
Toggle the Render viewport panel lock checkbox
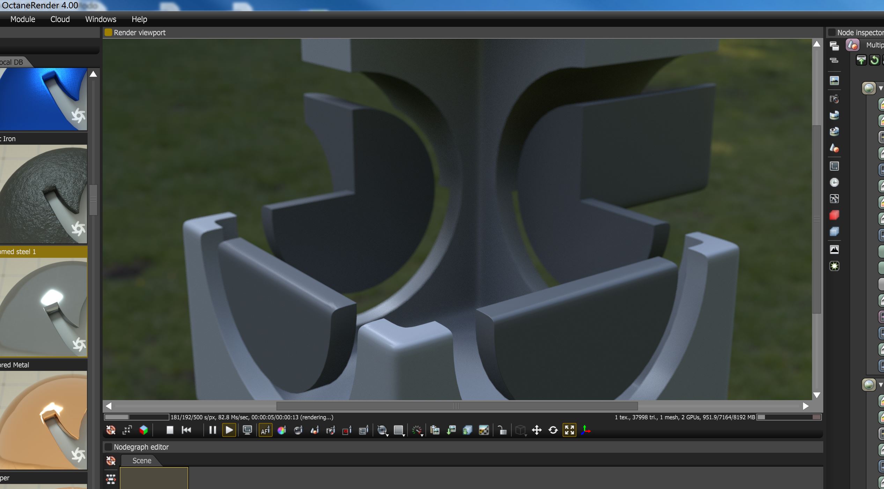coord(109,32)
